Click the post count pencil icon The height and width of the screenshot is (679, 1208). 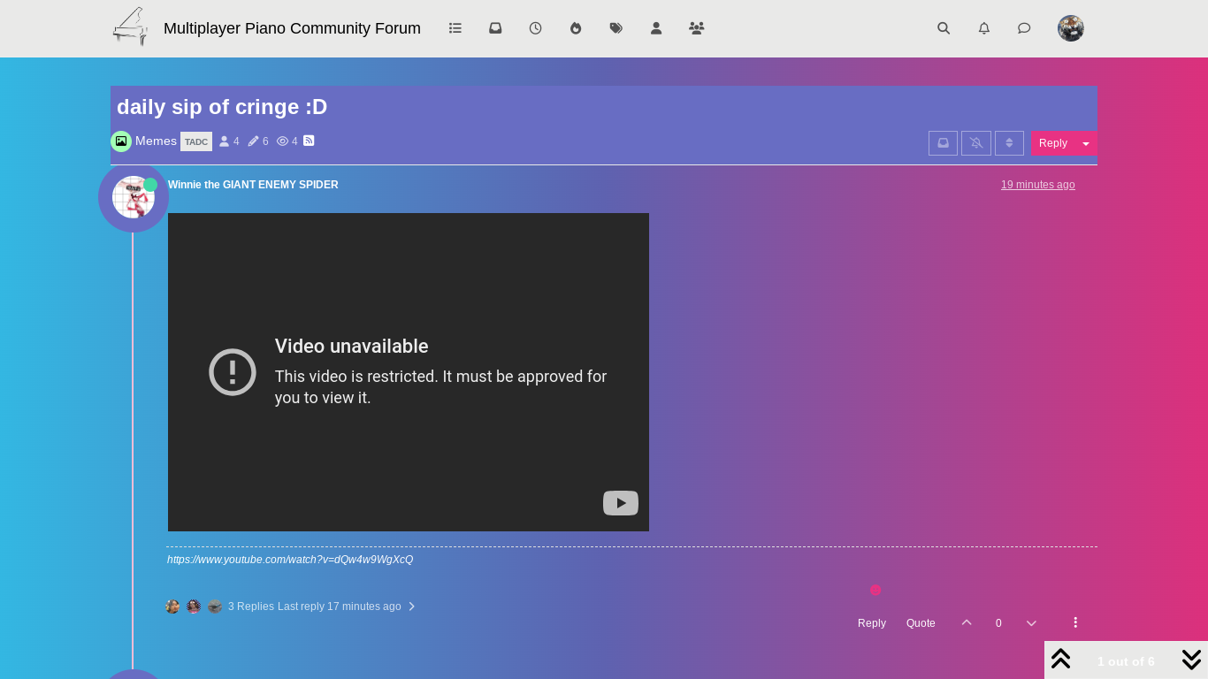[253, 141]
